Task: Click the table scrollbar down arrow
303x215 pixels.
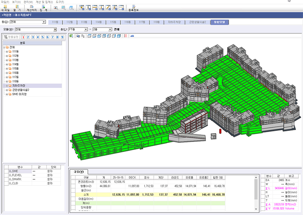Action: pos(256,209)
